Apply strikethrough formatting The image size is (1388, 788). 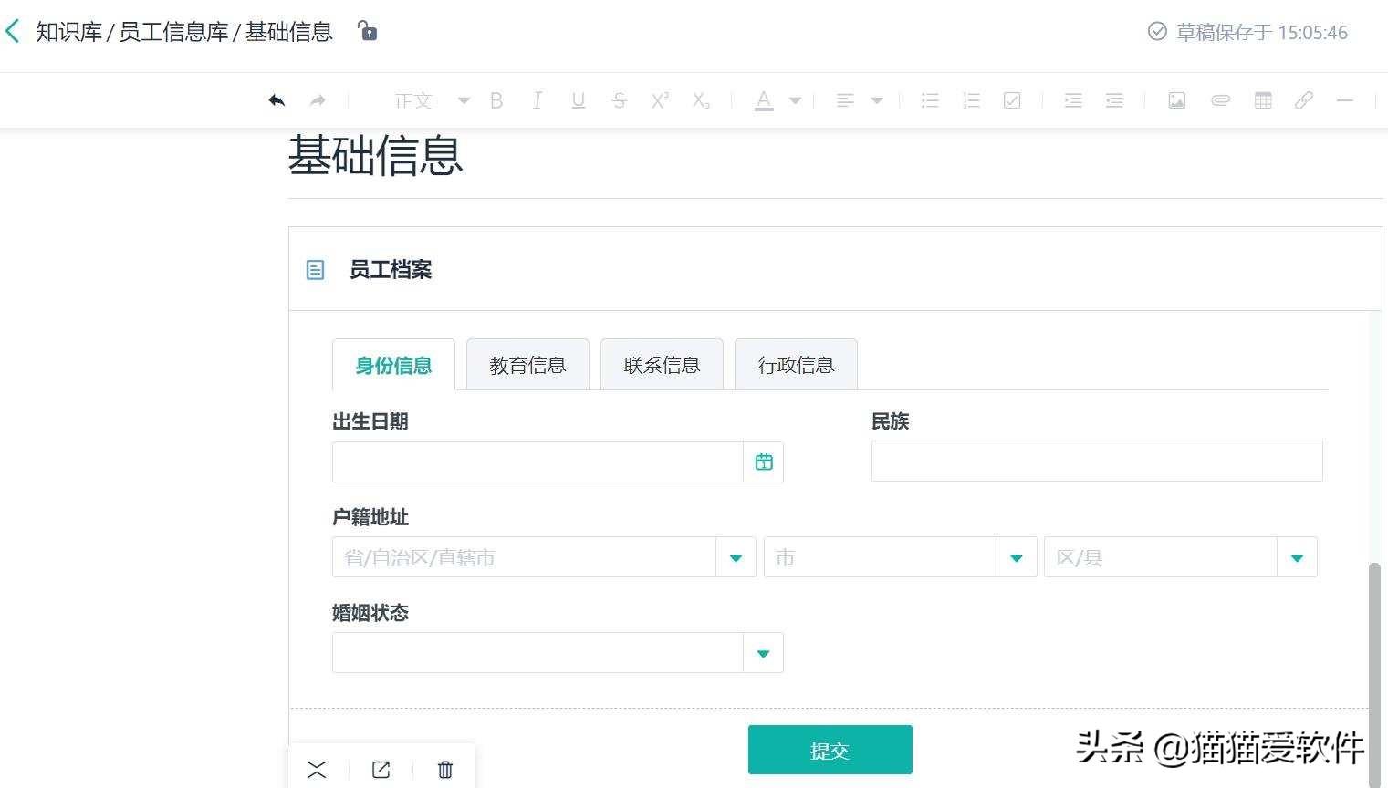point(620,100)
